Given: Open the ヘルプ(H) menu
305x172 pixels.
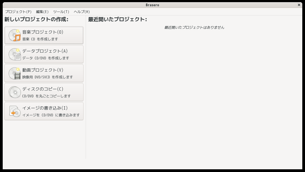Looking at the screenshot, I should [82, 12].
